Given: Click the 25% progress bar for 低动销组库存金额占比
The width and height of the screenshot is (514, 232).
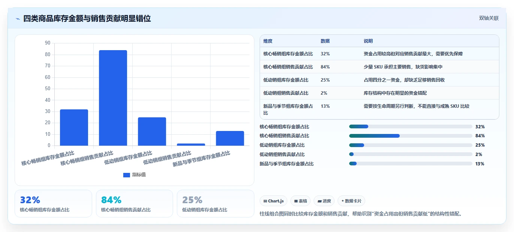Looking at the screenshot, I should tap(411, 145).
